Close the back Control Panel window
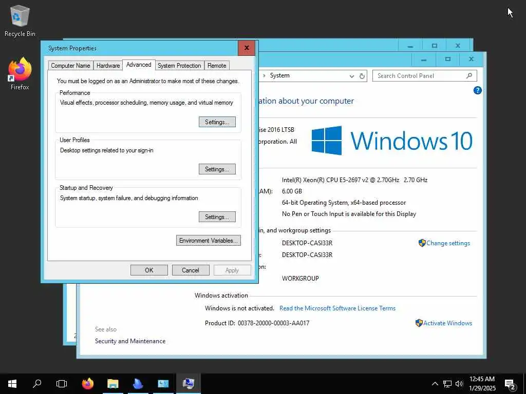526x394 pixels. point(458,46)
